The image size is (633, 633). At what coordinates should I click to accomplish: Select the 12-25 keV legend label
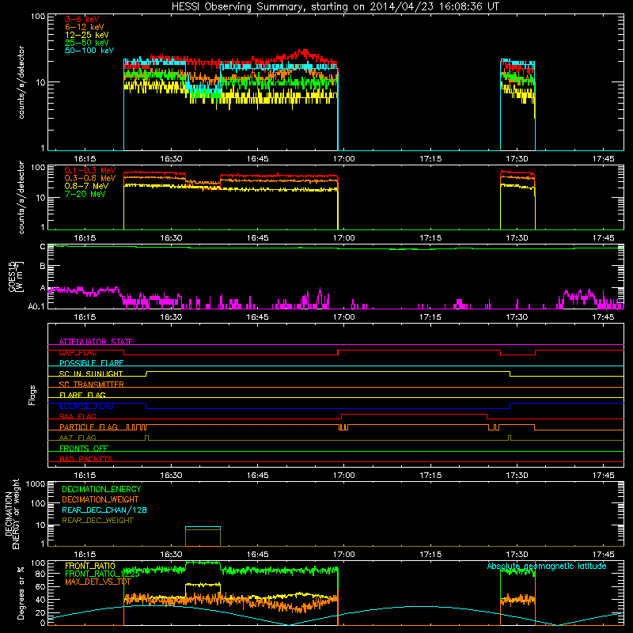(87, 35)
